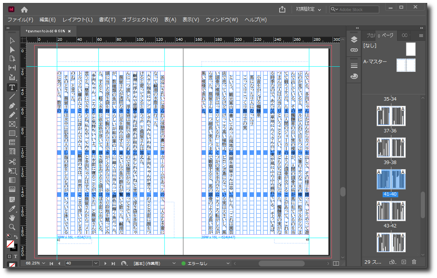Open the オブジェクト(O) menu
The image size is (437, 278).
click(x=140, y=20)
